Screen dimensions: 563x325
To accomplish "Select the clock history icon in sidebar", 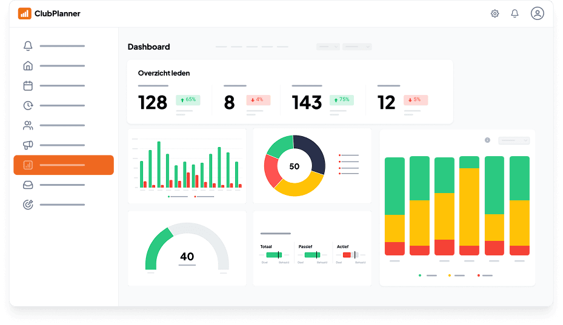I will (x=28, y=106).
